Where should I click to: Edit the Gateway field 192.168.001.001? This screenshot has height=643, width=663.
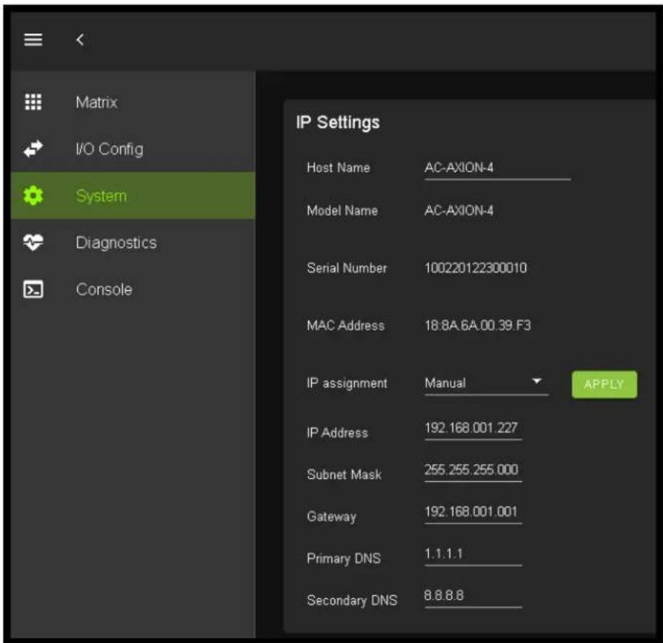(x=473, y=513)
